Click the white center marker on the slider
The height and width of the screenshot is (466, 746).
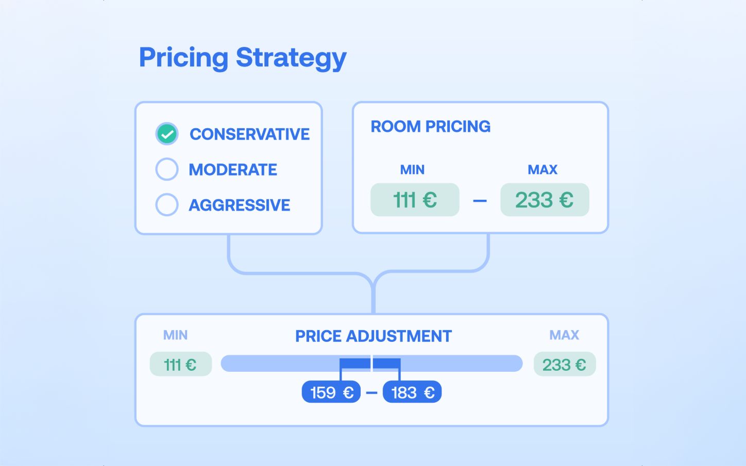click(x=371, y=364)
